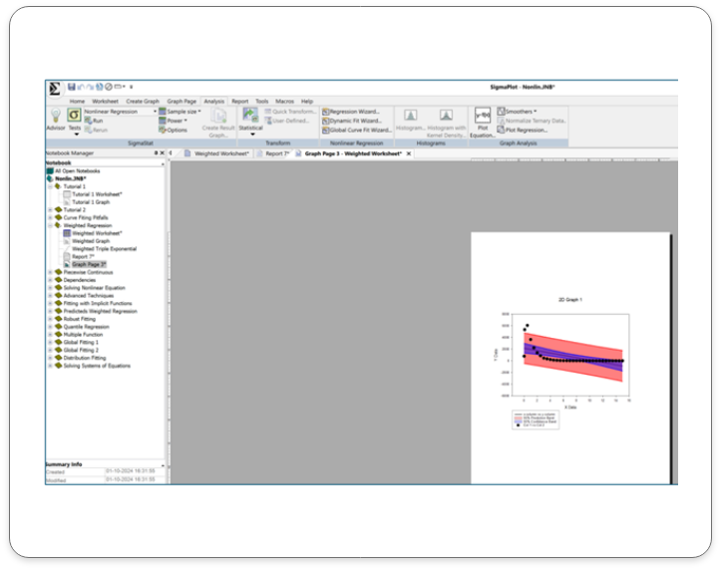Launch the Dynamic Fit Wizard

click(x=355, y=121)
